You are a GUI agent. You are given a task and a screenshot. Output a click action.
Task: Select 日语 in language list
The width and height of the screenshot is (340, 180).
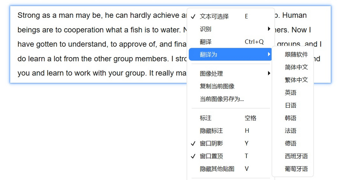(291, 105)
